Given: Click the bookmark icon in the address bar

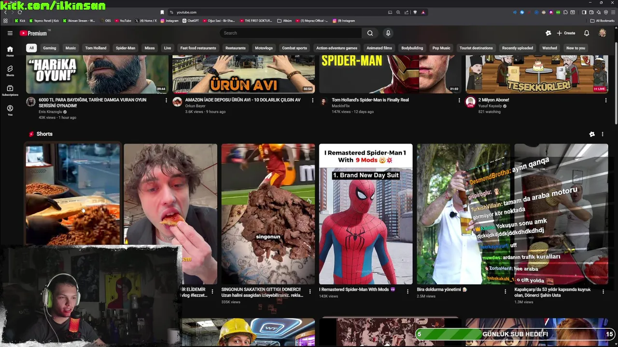Looking at the screenshot, I should (162, 12).
